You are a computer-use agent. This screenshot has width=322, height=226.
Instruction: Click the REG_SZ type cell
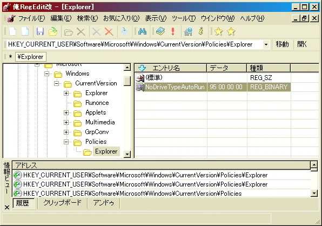coord(269,77)
